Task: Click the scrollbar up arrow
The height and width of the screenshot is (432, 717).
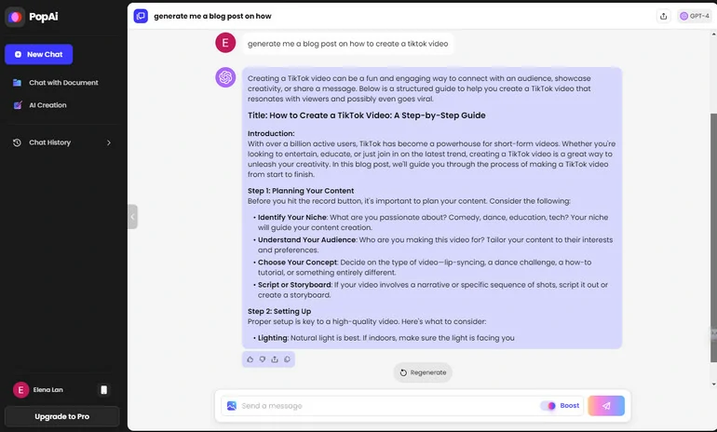Action: click(713, 34)
